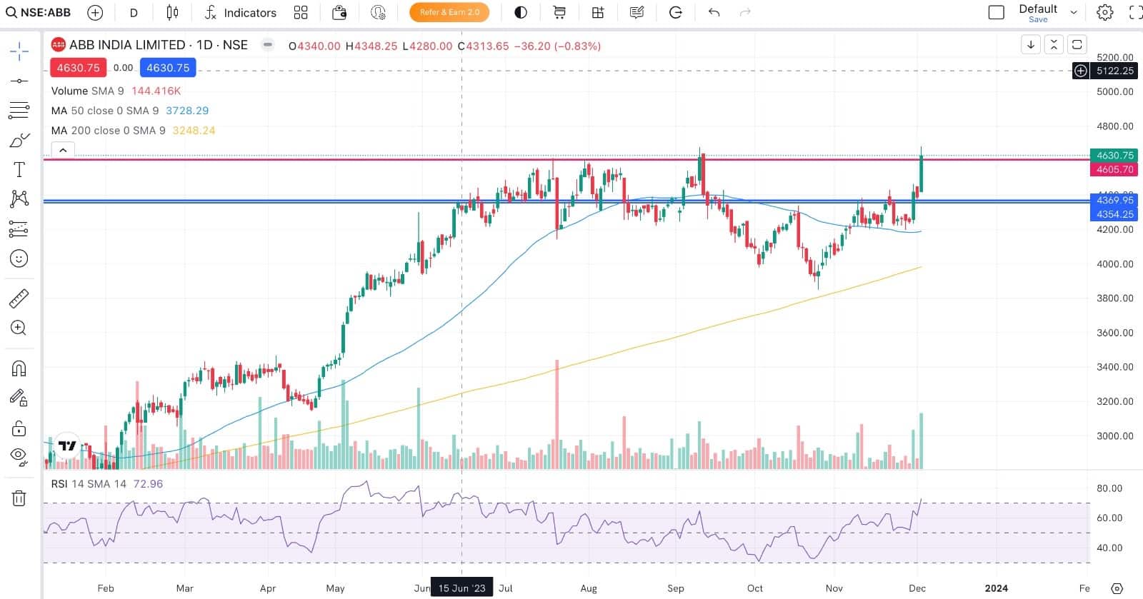Select the trend line drawing tool
The image size is (1143, 599).
pos(19,81)
